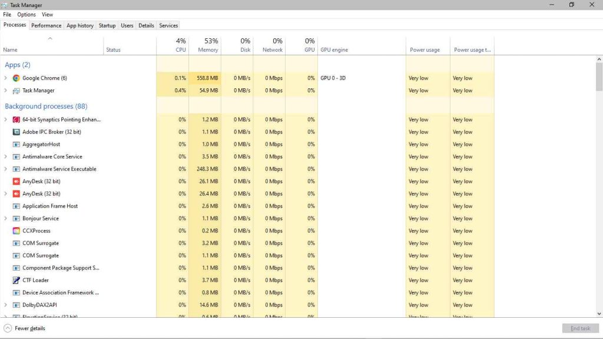Sort processes by Memory column

(205, 46)
